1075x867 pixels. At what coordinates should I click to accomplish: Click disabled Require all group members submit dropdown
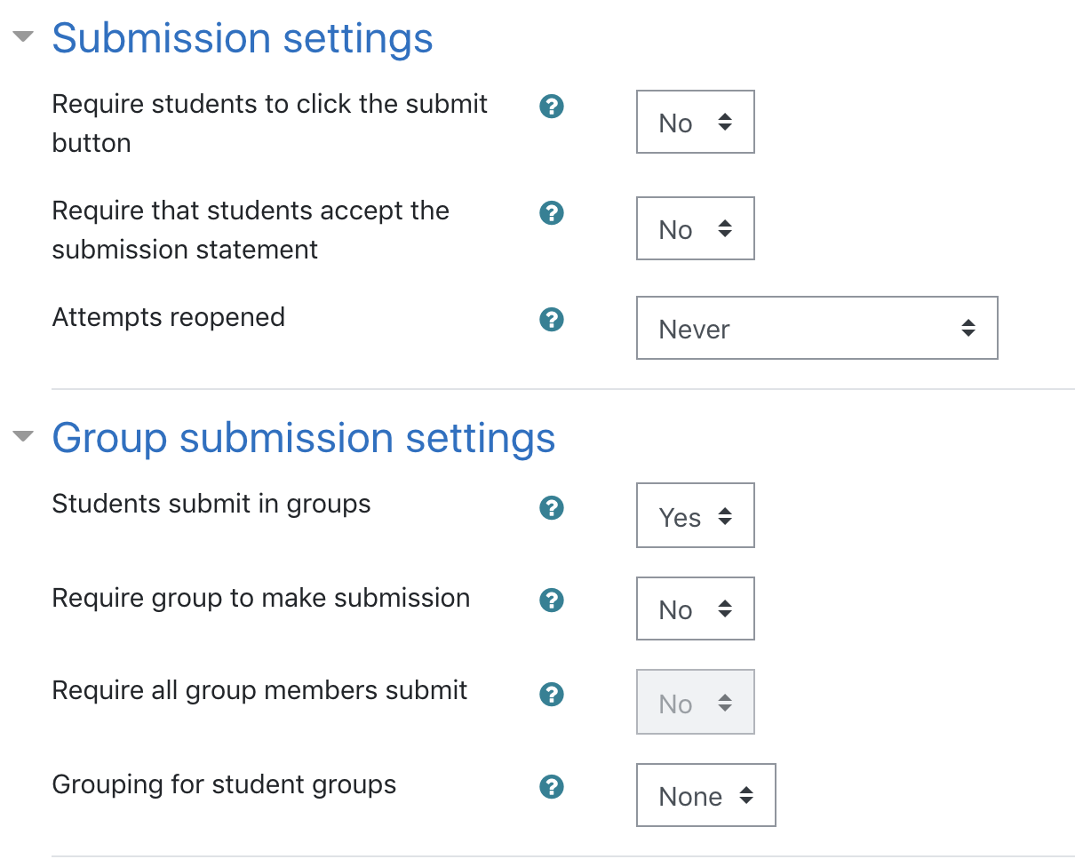pyautogui.click(x=696, y=702)
